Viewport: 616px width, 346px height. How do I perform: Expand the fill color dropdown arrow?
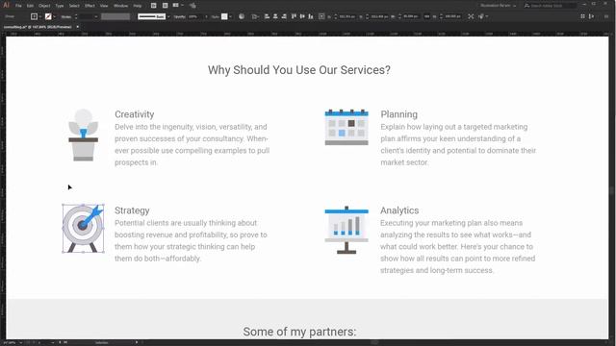[x=40, y=17]
